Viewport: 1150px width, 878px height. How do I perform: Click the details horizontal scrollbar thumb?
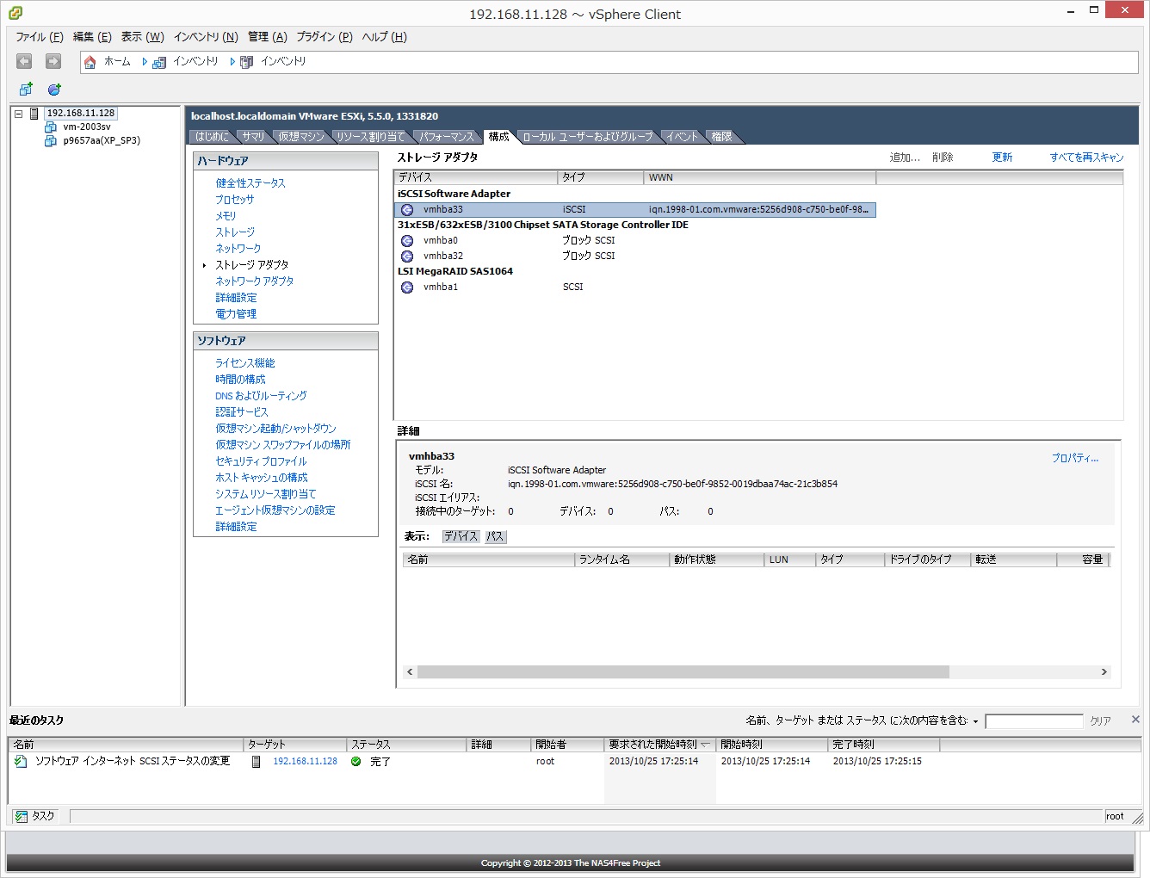(x=683, y=671)
